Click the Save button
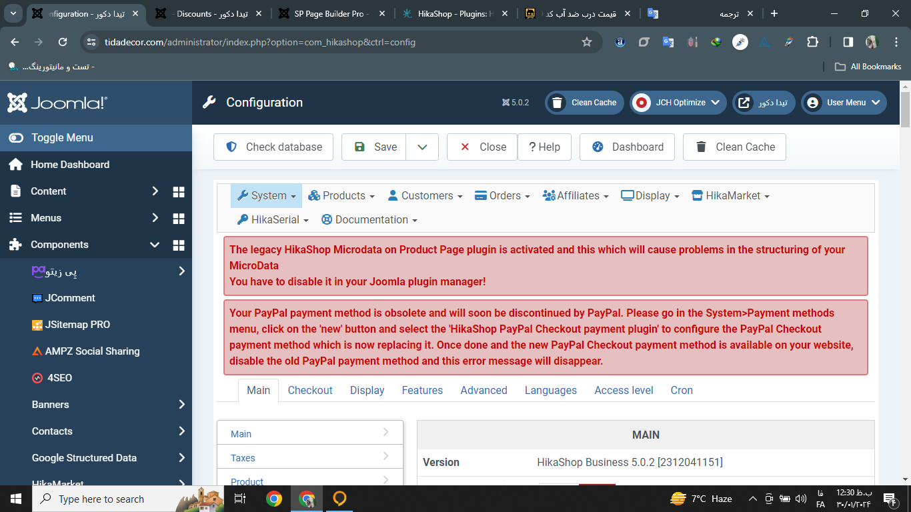The height and width of the screenshot is (512, 911). click(x=374, y=147)
